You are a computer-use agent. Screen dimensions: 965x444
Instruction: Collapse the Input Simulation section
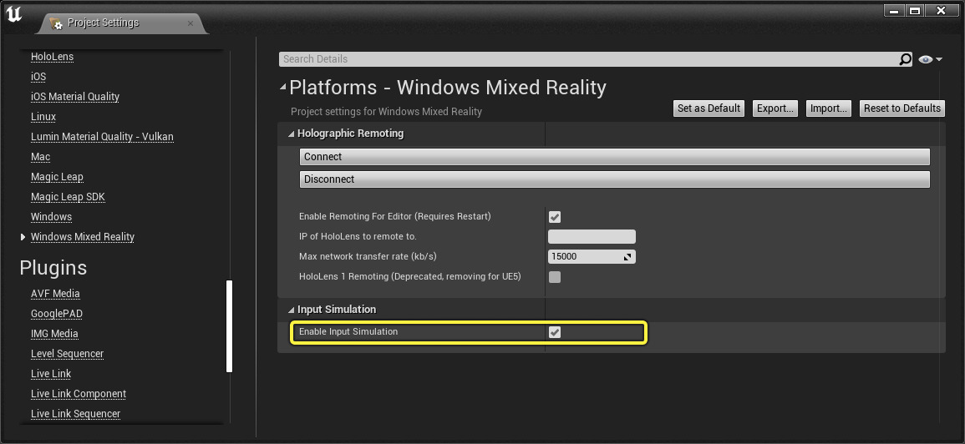pos(291,310)
